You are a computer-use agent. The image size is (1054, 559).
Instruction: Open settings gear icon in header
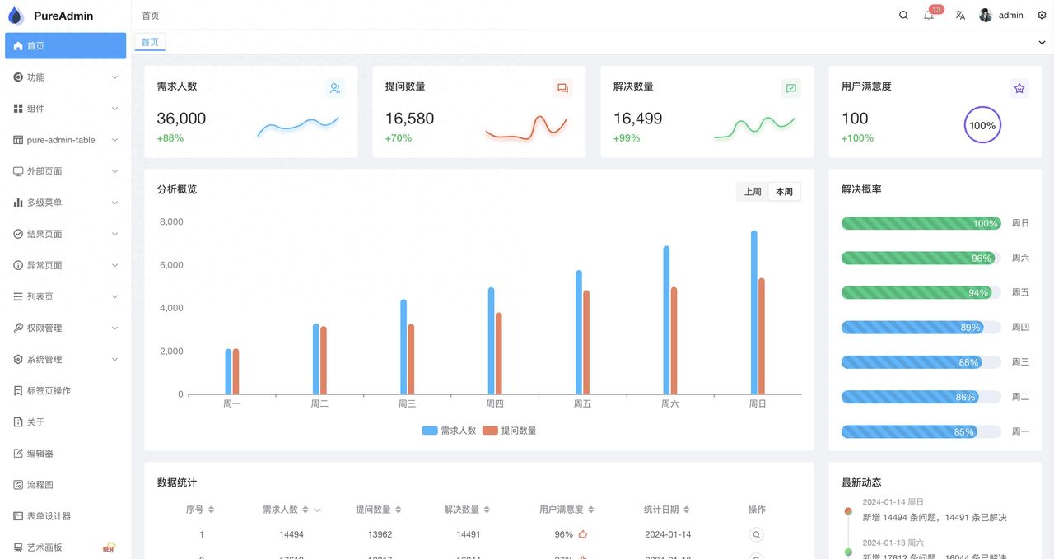click(x=1042, y=16)
